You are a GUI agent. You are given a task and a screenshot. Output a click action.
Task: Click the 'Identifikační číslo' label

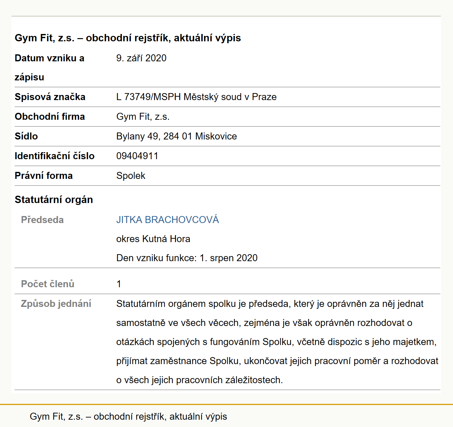(55, 156)
